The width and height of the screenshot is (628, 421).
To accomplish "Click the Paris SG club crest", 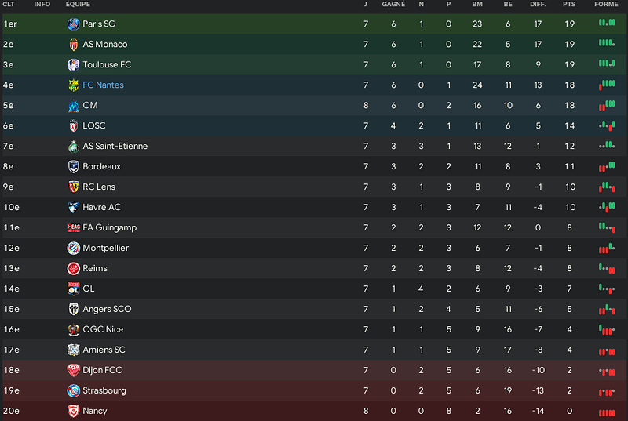I will click(x=73, y=24).
